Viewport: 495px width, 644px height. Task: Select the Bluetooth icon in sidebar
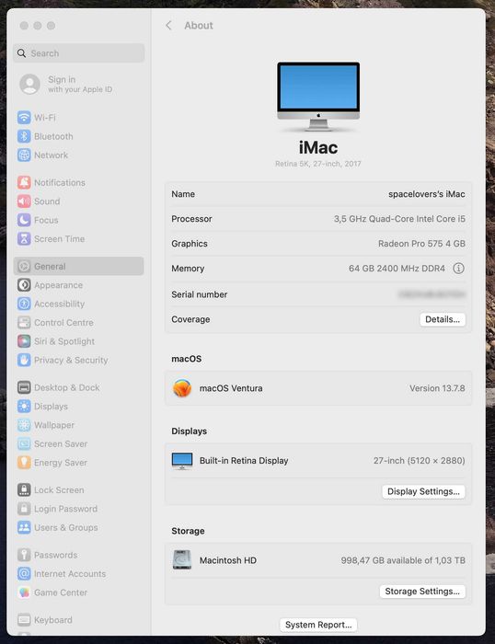pos(24,136)
